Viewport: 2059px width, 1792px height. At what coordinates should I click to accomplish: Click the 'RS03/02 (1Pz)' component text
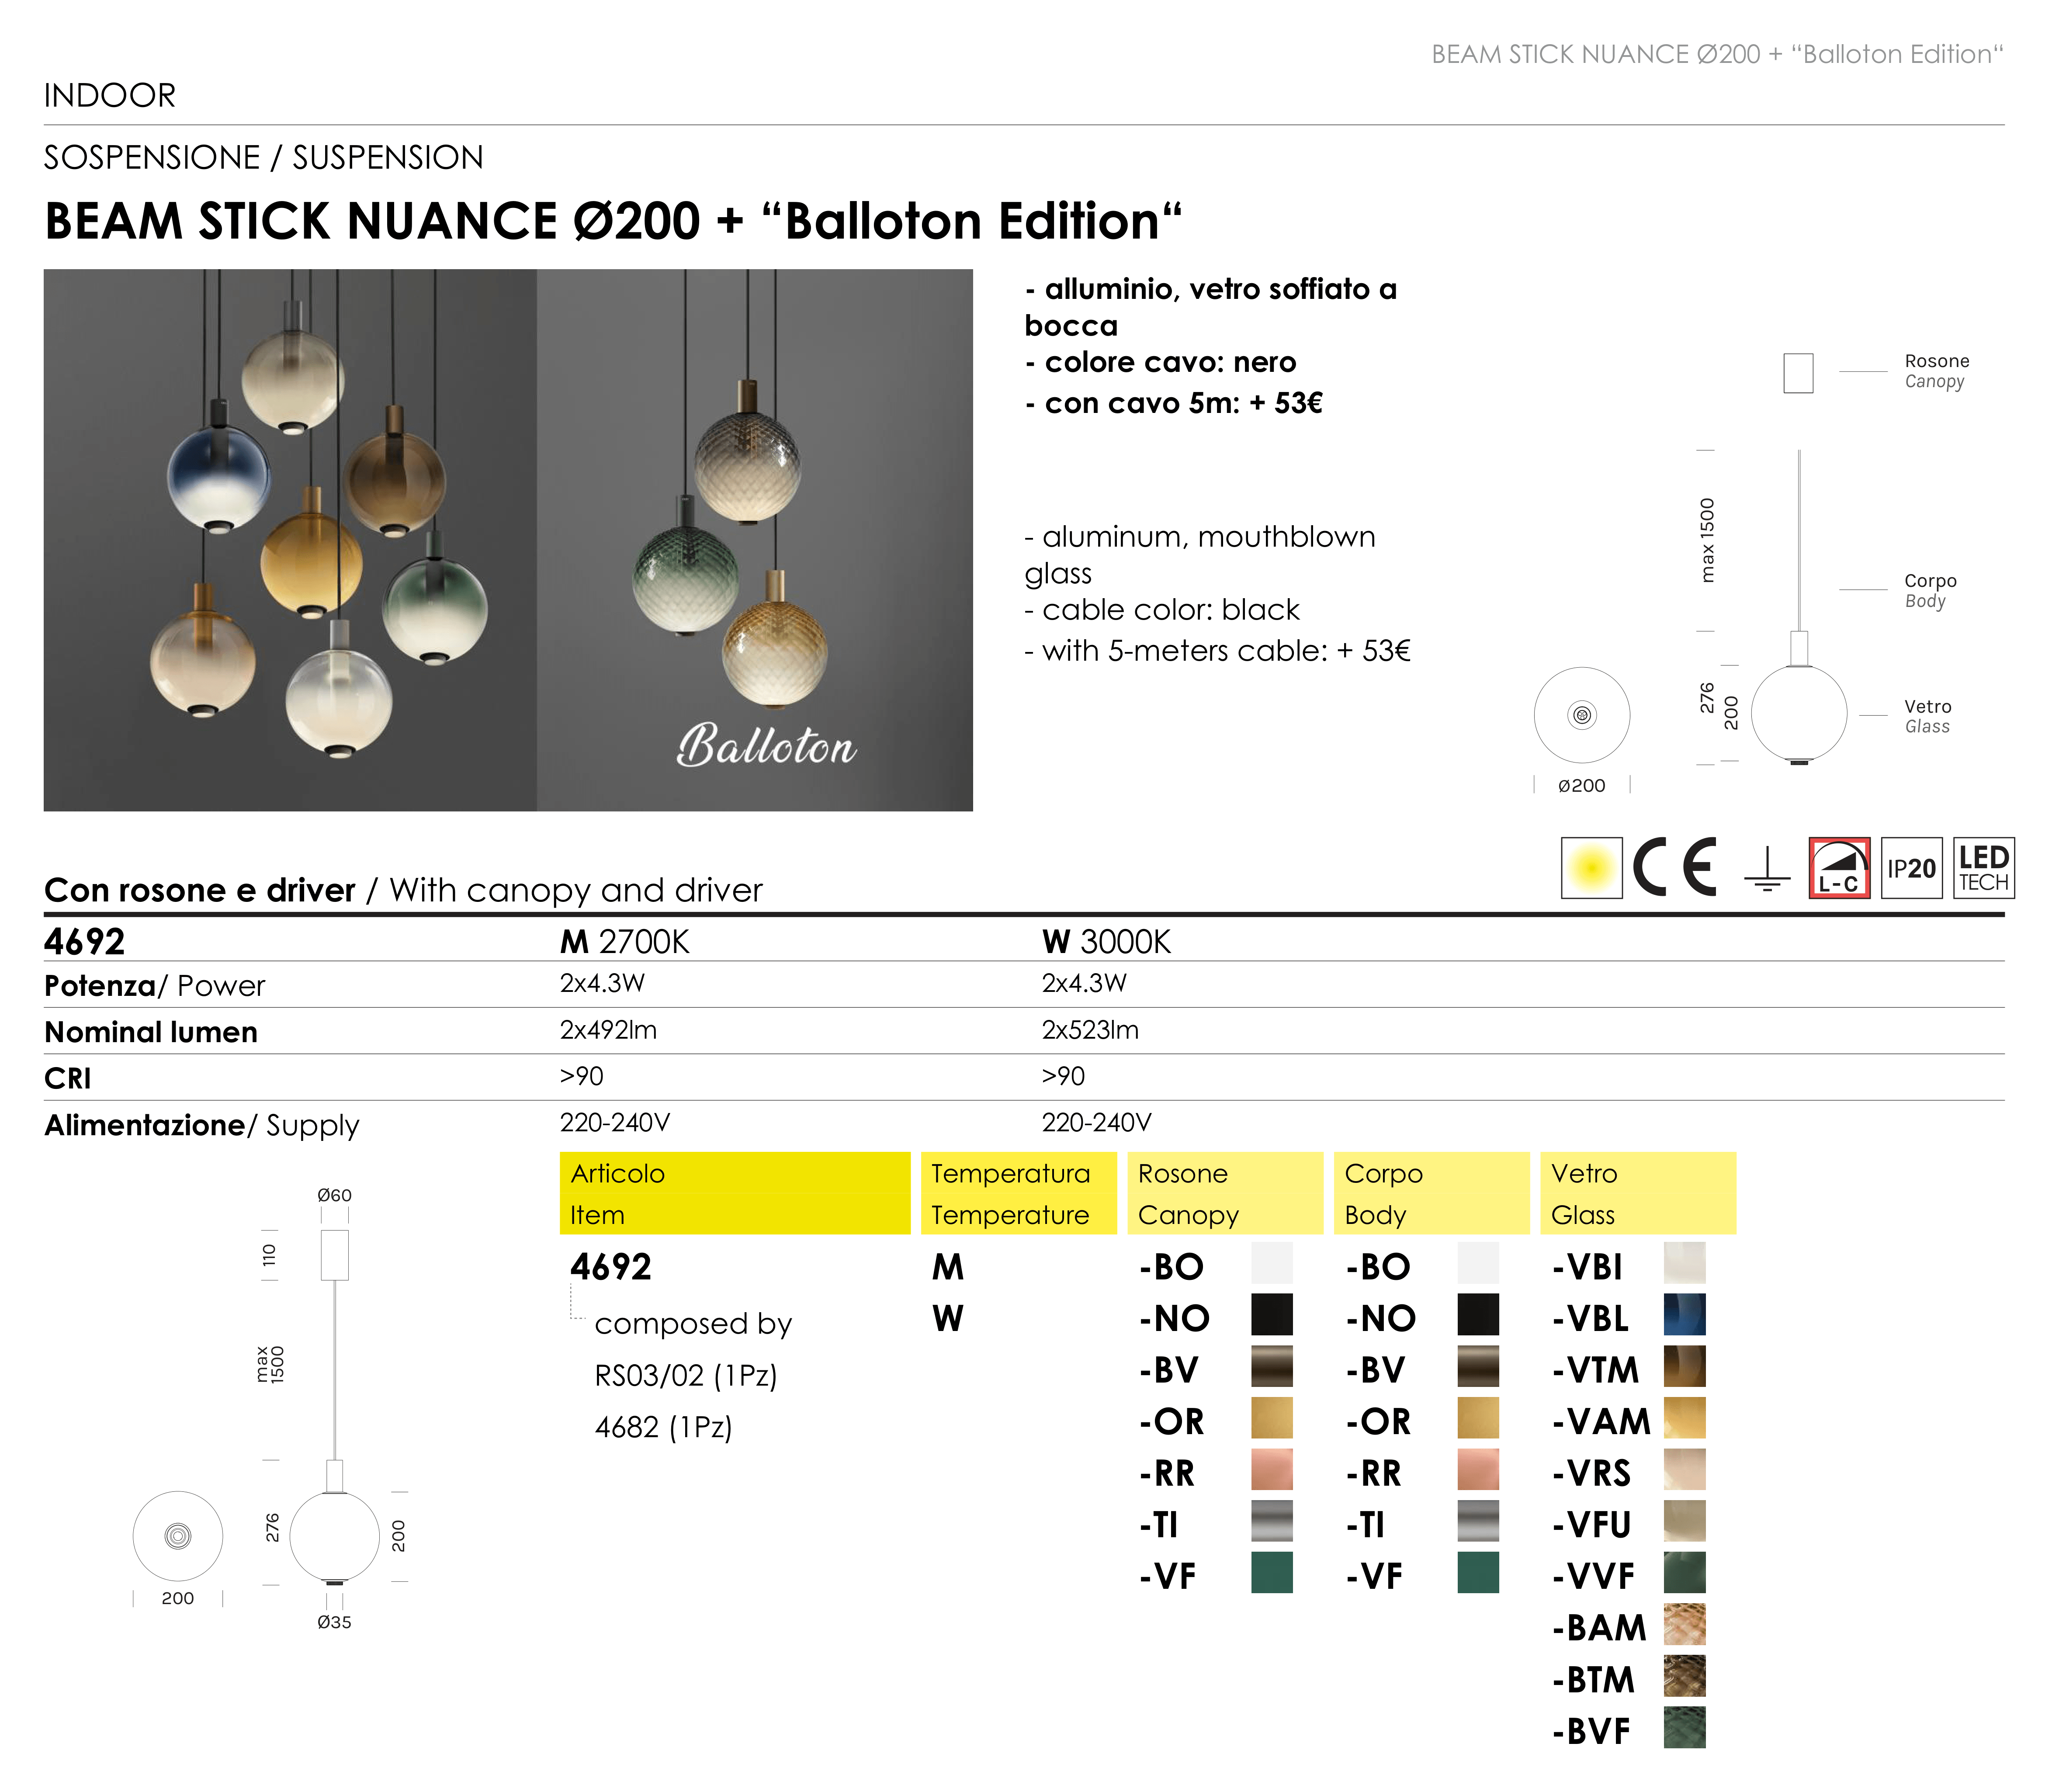coord(686,1376)
